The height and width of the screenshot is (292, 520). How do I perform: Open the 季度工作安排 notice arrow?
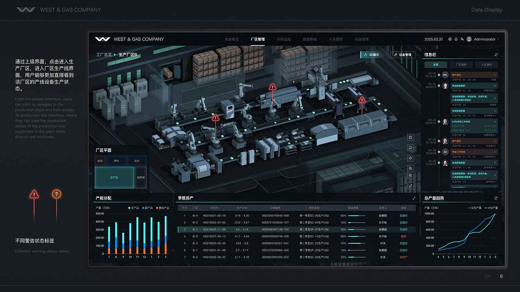coord(494,152)
